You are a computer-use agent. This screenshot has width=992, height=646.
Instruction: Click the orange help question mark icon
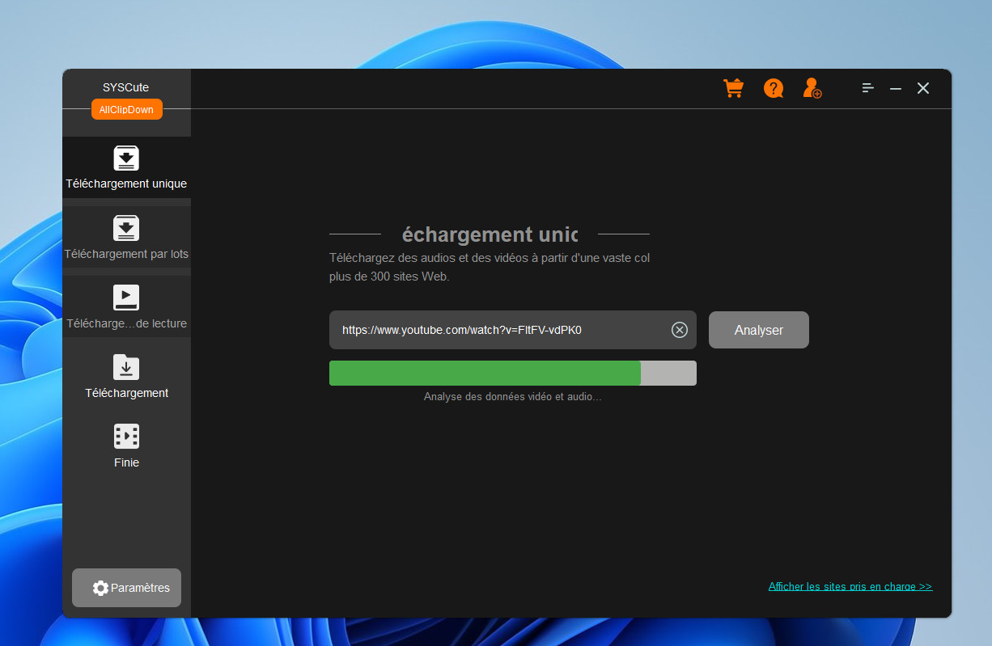click(774, 88)
